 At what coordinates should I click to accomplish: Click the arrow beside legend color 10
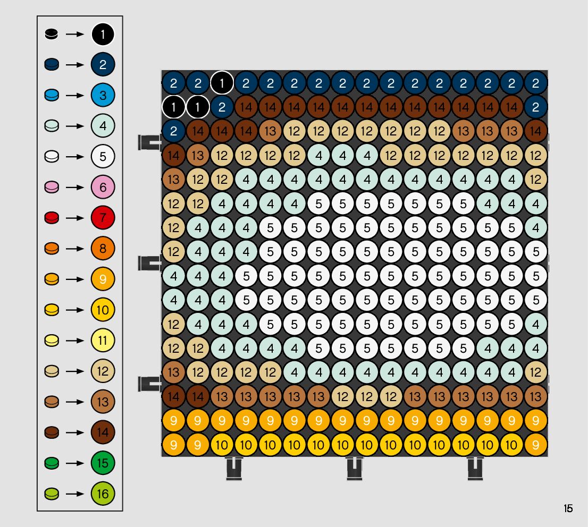[75, 310]
